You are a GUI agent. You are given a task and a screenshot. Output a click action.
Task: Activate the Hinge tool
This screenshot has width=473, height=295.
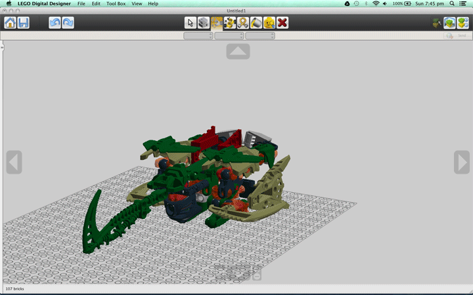[x=217, y=22]
